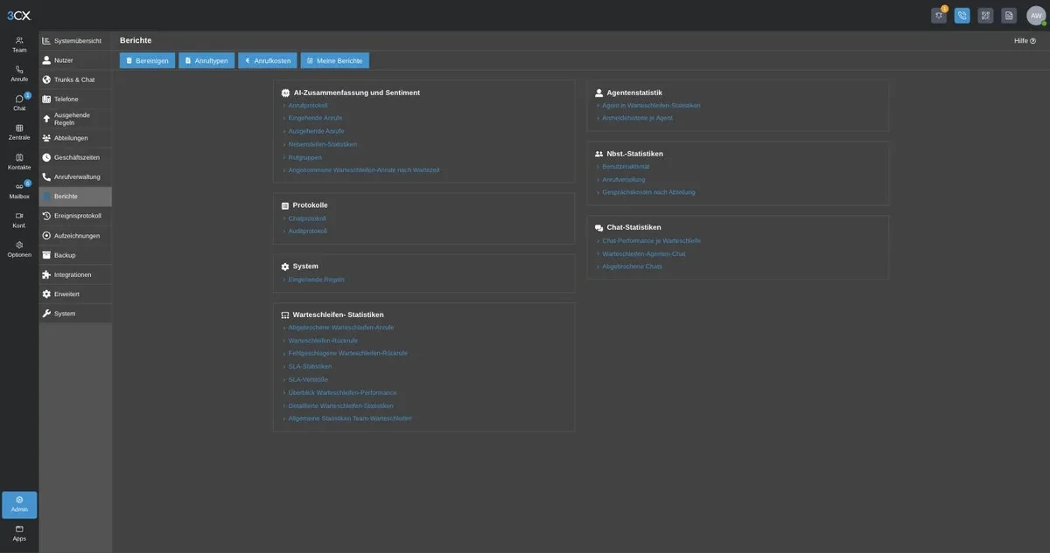Screen dimensions: 1050x553
Task: Open the Warteschleifen-Rückrufe report
Action: pyautogui.click(x=323, y=341)
